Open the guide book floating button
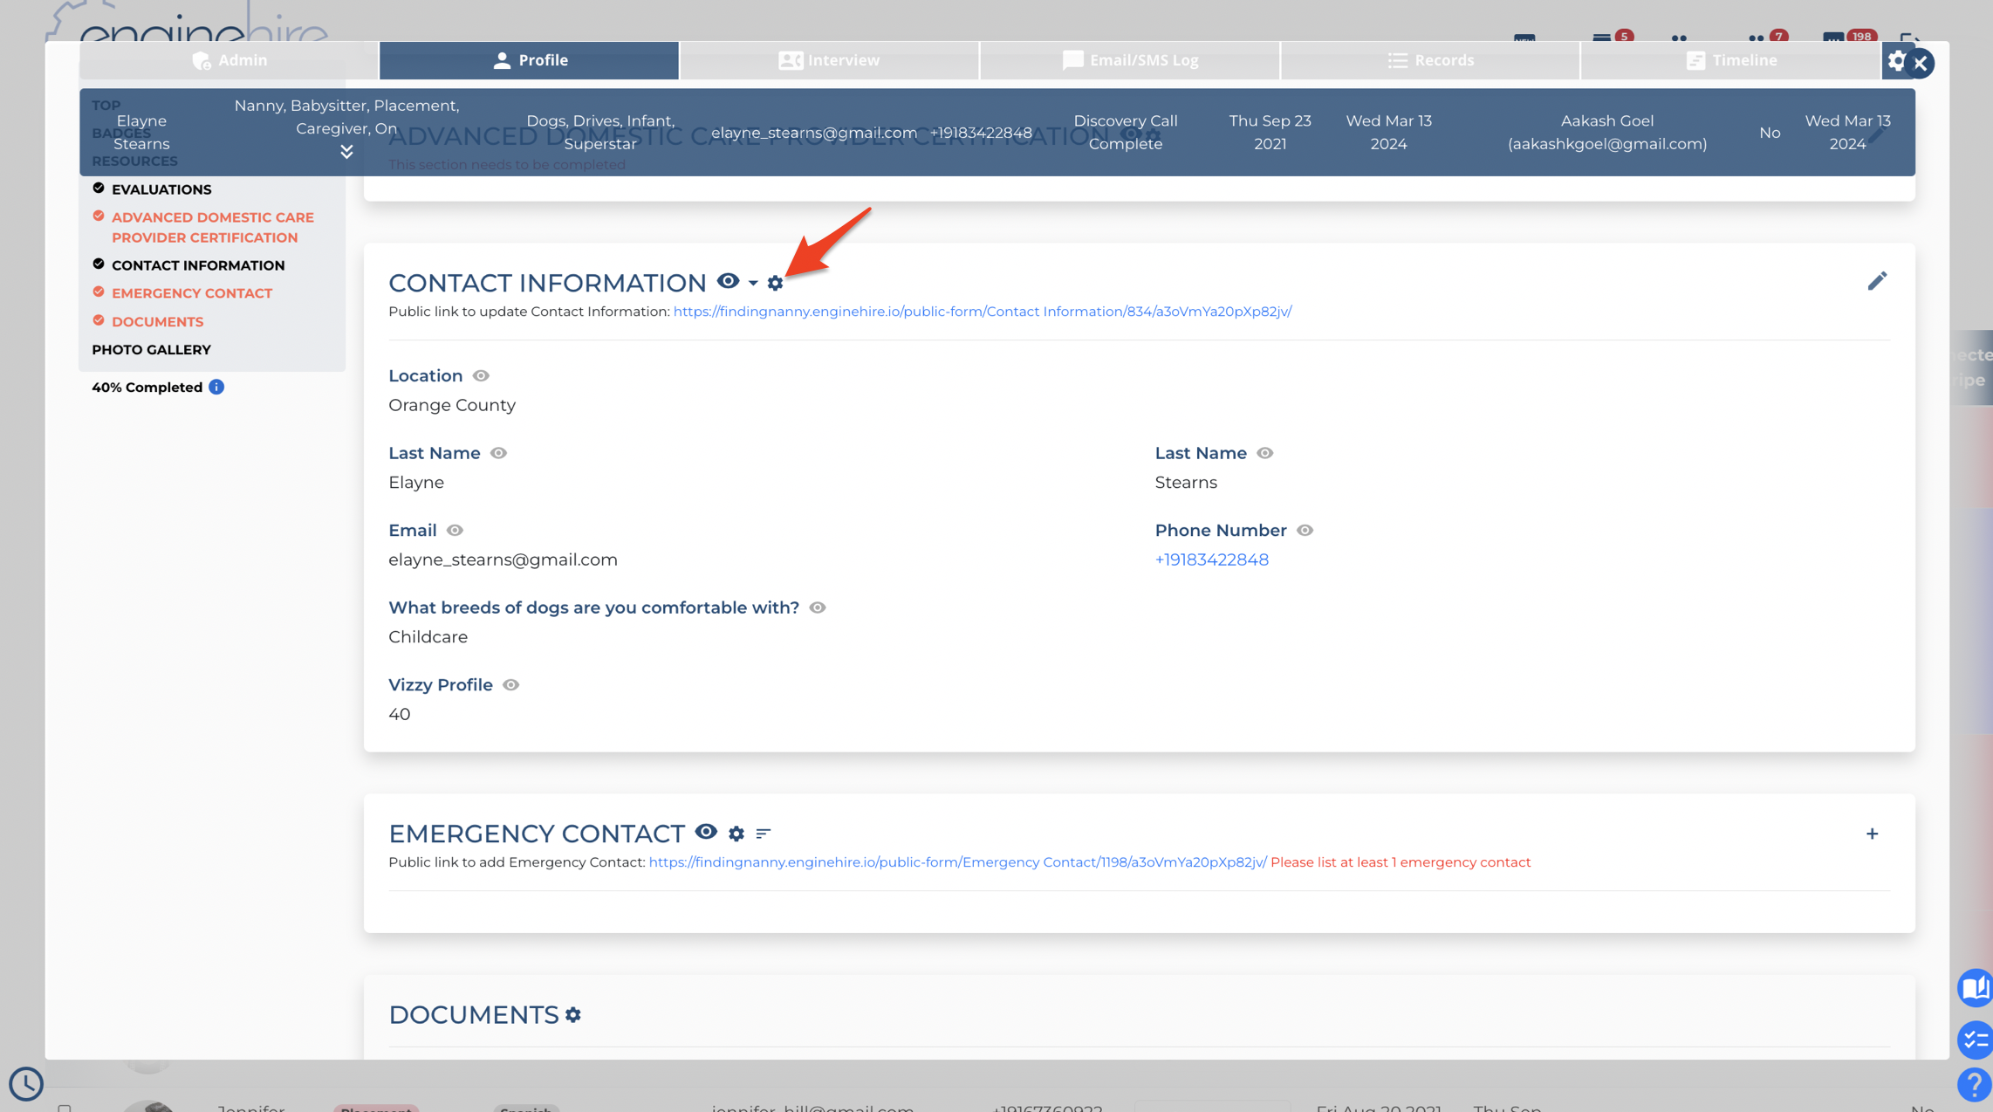This screenshot has width=1993, height=1112. (1974, 988)
